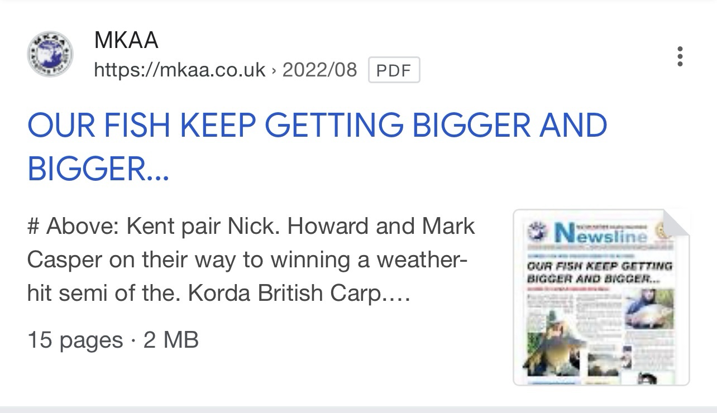Click the carp catch photo at thumbnail right
This screenshot has height=413, width=717.
(x=648, y=309)
